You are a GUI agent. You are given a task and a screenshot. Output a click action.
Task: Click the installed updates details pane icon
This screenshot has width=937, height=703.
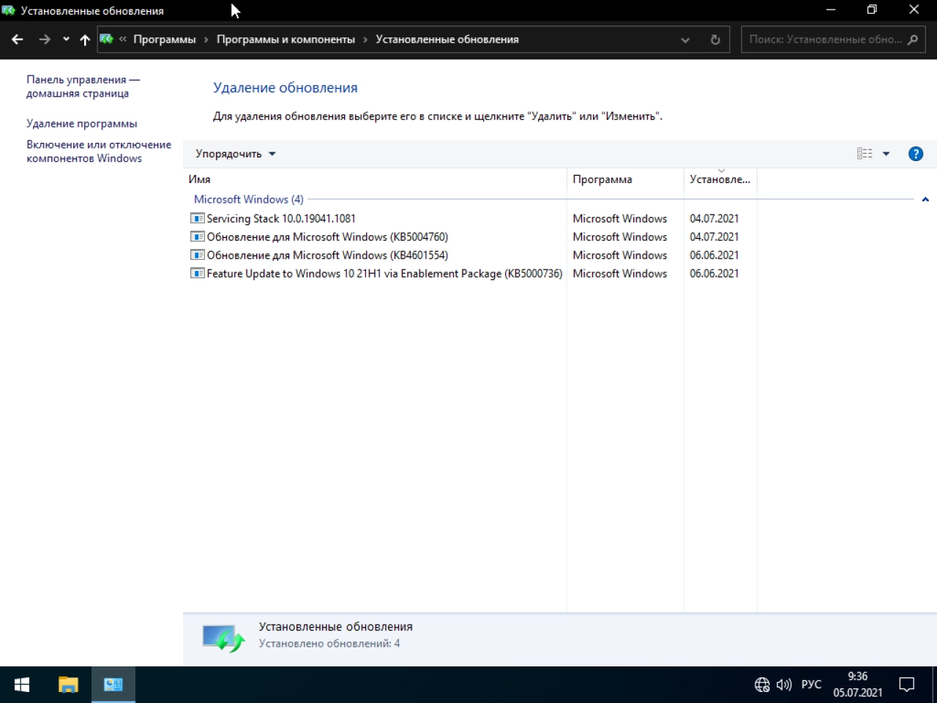pyautogui.click(x=223, y=639)
